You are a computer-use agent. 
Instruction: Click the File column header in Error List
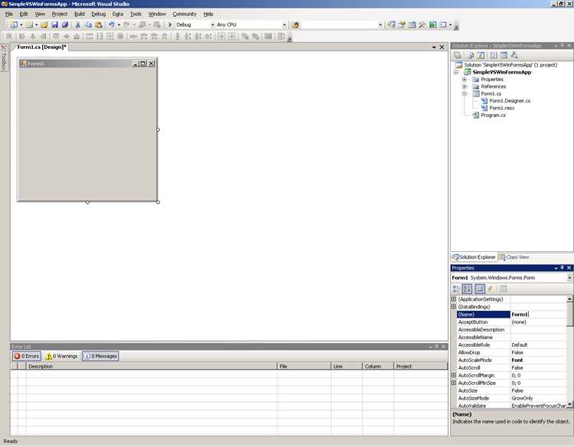pos(304,366)
